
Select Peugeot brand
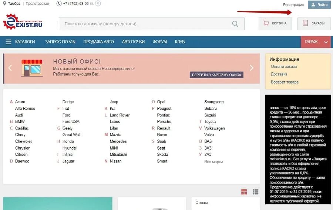164,108
